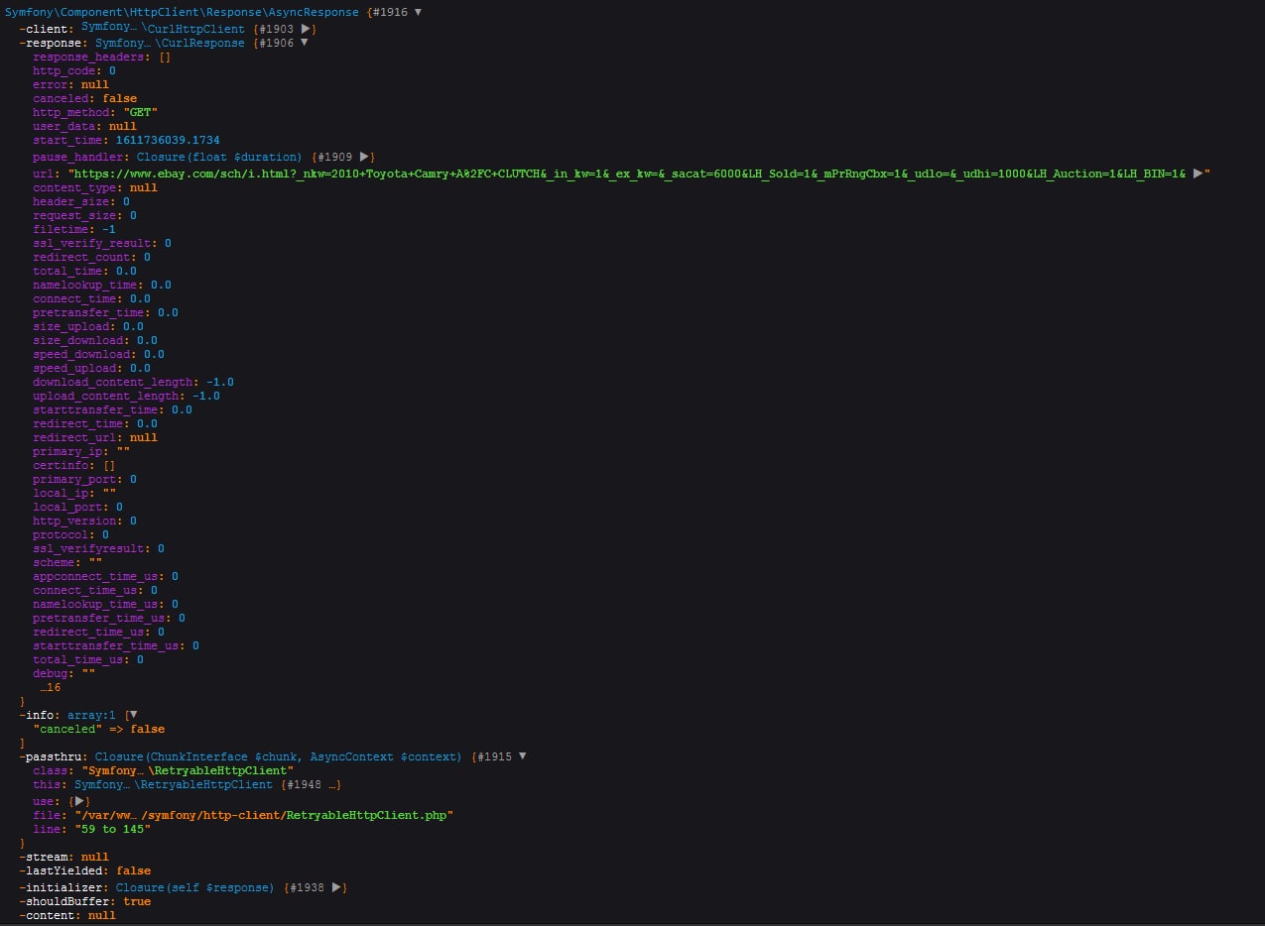
Task: Click the content_type: null row
Action: 95,187
